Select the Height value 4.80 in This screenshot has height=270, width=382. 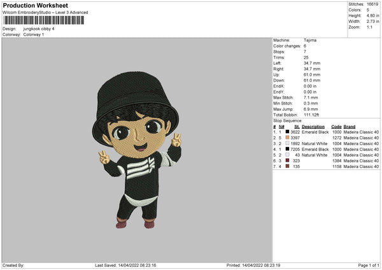[372, 15]
